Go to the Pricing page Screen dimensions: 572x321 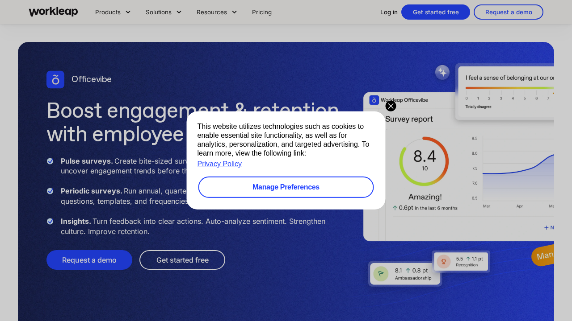point(262,12)
